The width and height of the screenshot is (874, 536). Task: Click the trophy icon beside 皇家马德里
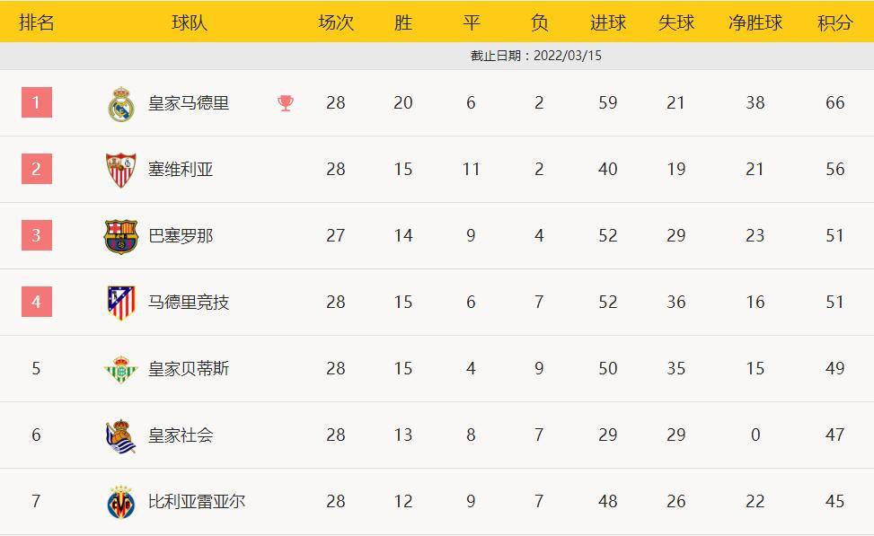286,103
